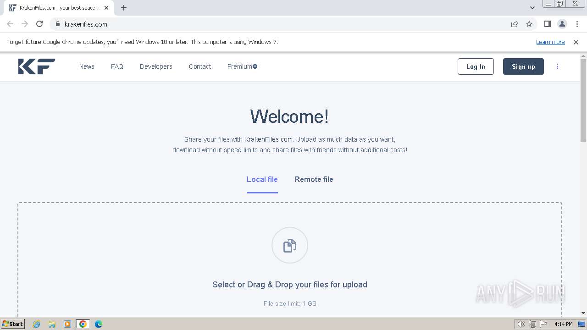Open the three-dot more options menu on site header
This screenshot has width=587, height=330.
(558, 66)
